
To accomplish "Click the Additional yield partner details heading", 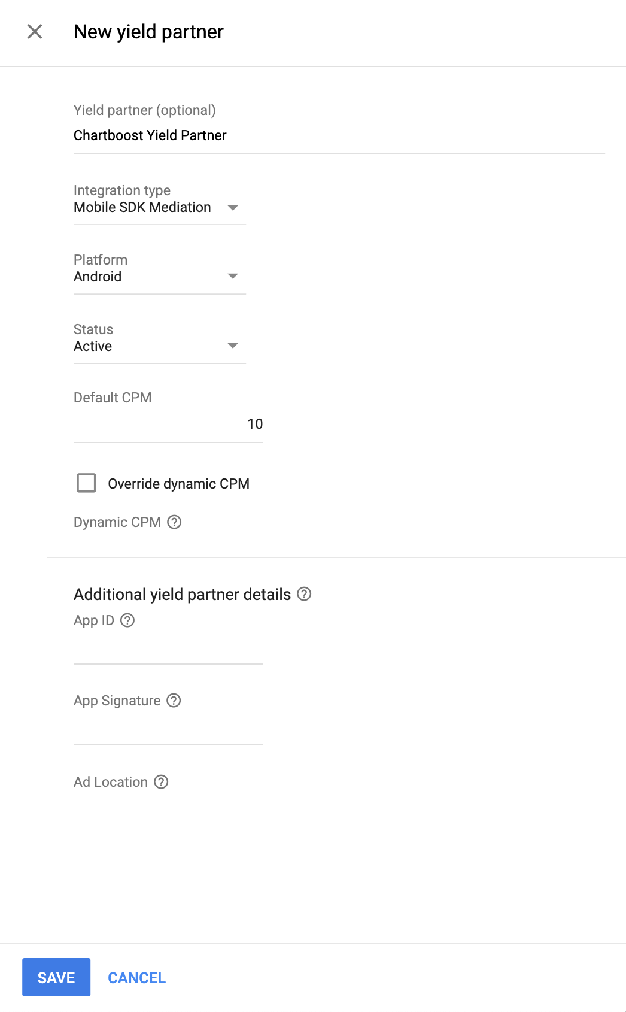I will click(x=182, y=595).
